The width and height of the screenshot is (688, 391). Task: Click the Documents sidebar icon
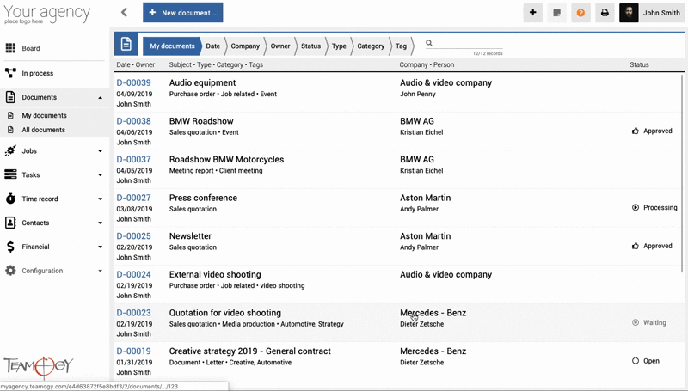10,97
